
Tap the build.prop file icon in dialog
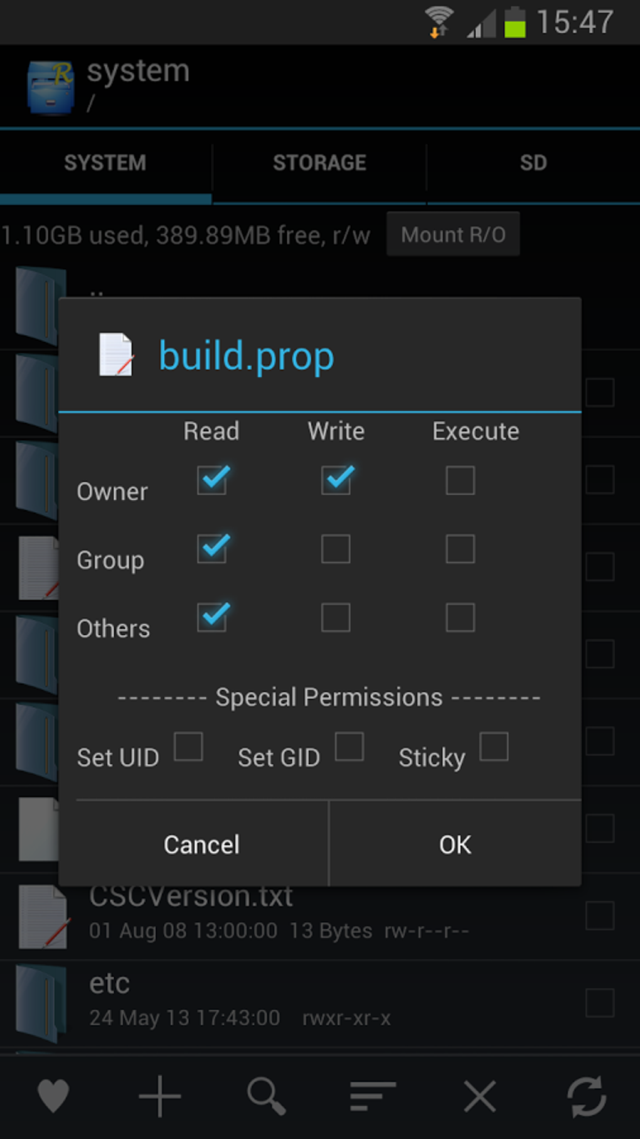[x=116, y=355]
